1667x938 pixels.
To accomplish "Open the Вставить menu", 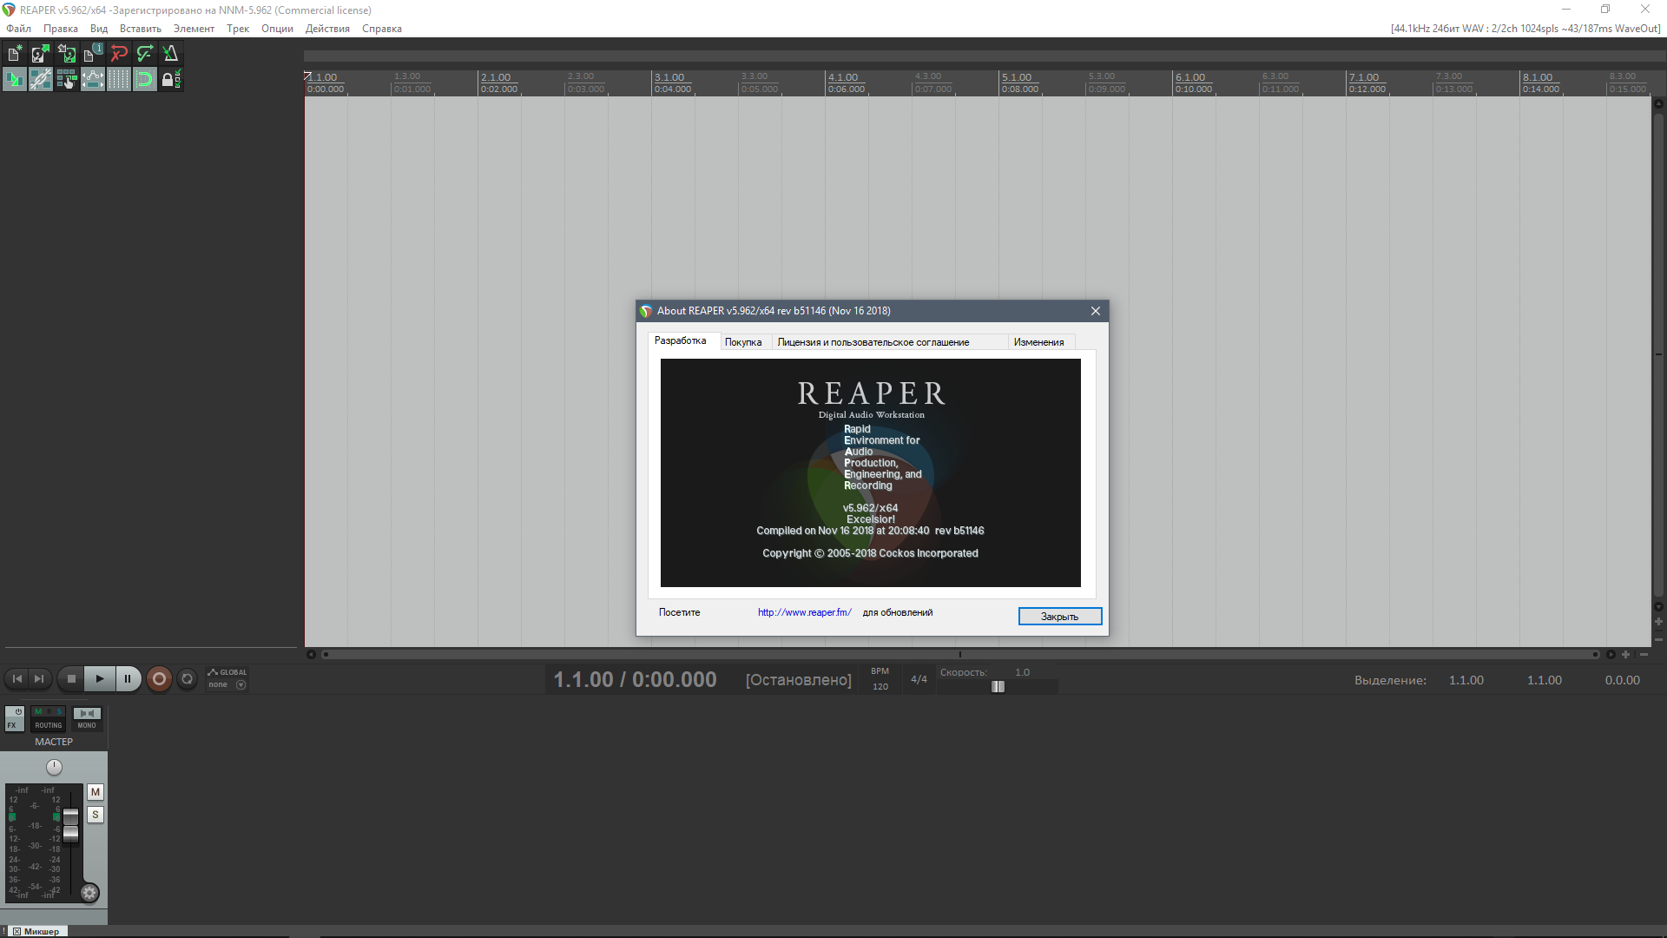I will (141, 29).
